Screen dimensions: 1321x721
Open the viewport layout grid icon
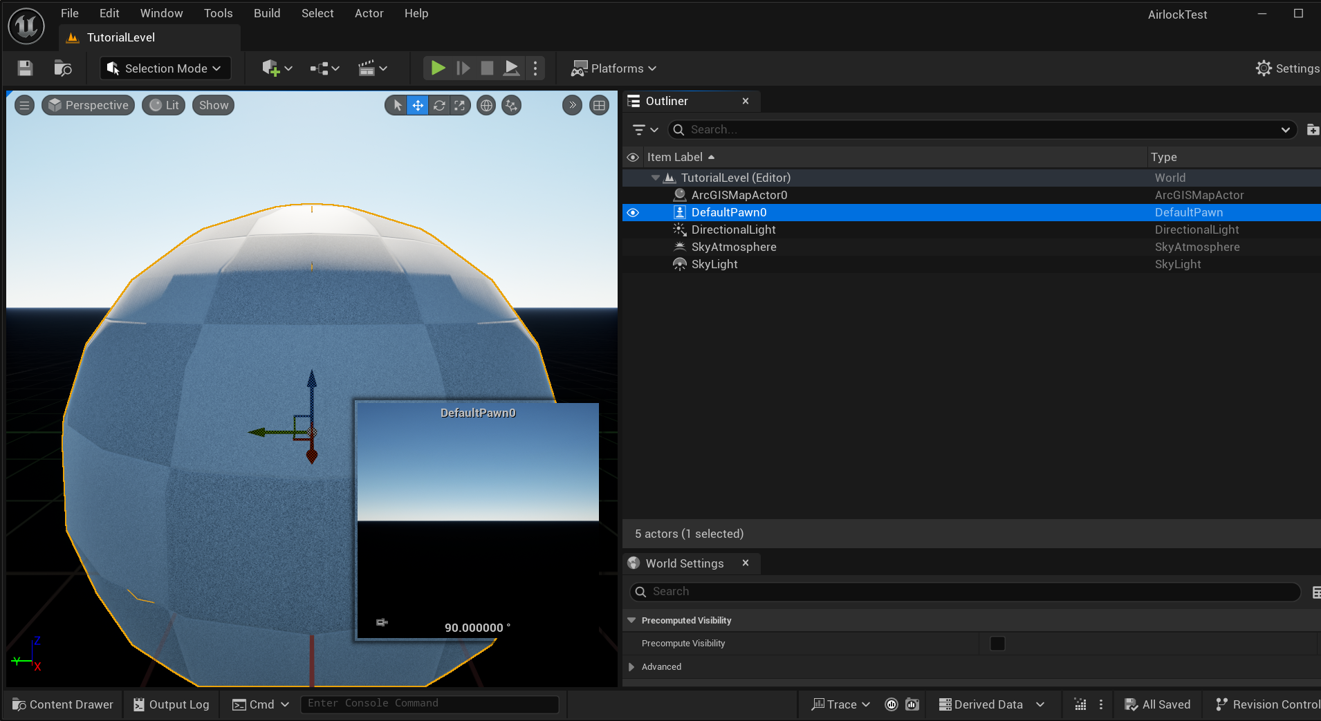pos(599,105)
